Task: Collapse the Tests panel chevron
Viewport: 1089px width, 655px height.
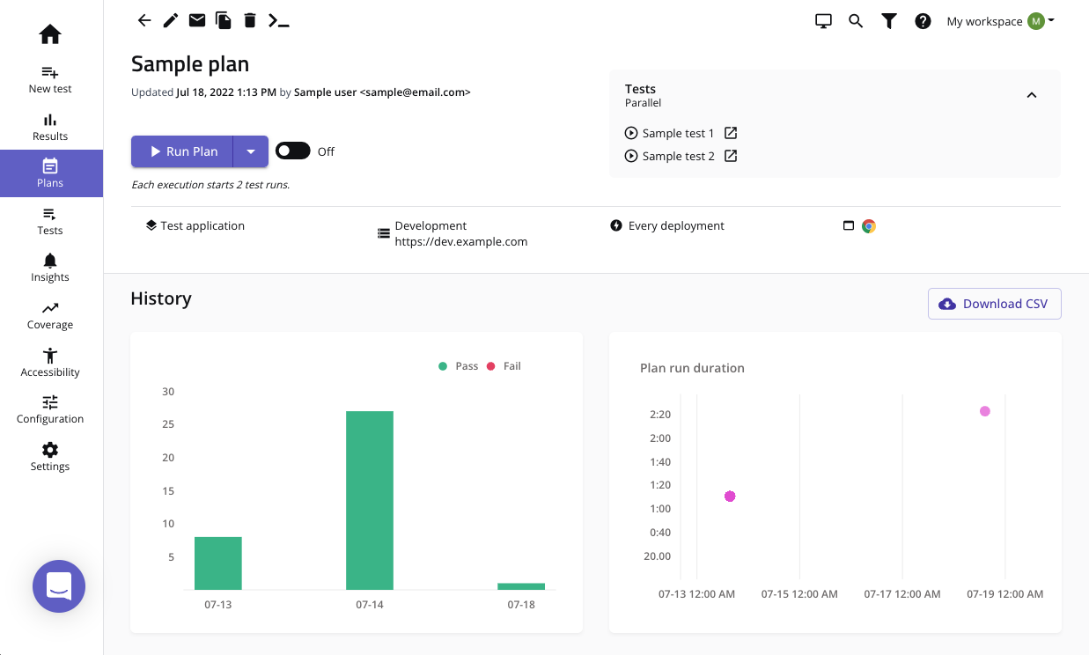Action: [1032, 95]
